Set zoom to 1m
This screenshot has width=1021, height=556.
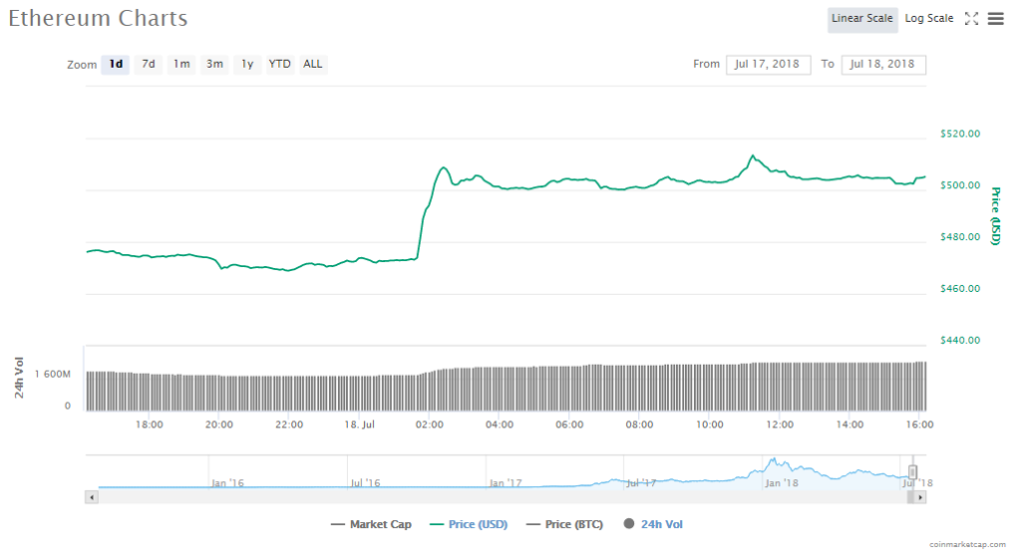point(181,65)
